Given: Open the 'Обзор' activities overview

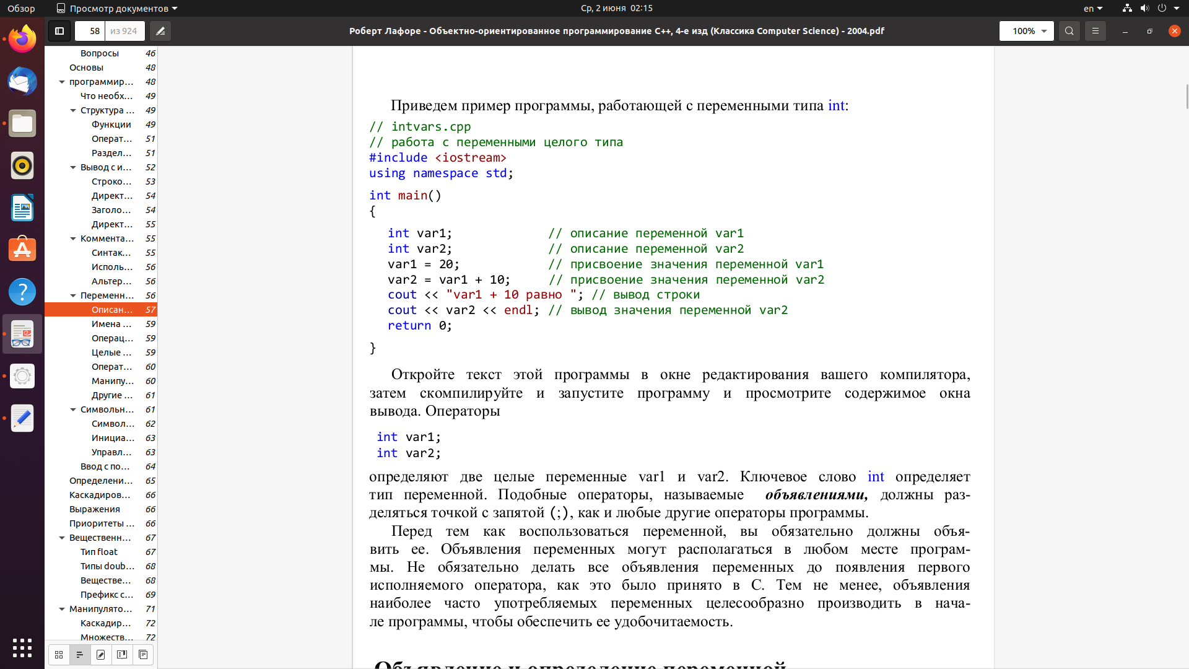Looking at the screenshot, I should [21, 8].
